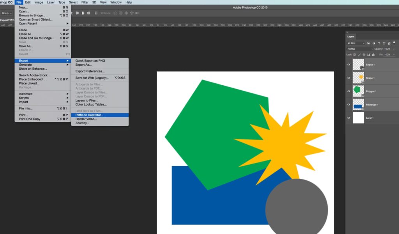This screenshot has height=234, width=399.
Task: Click the lock transparent pixels icon
Action: tap(355, 55)
